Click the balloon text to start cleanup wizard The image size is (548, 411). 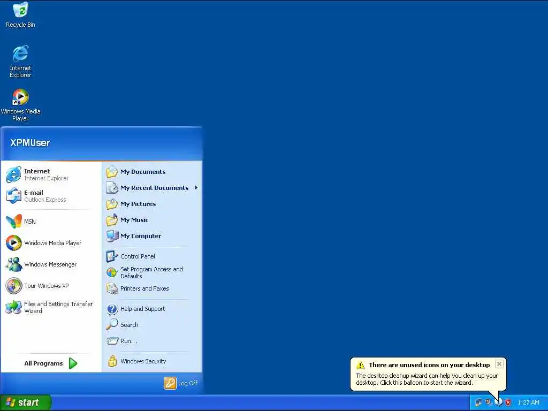point(427,379)
